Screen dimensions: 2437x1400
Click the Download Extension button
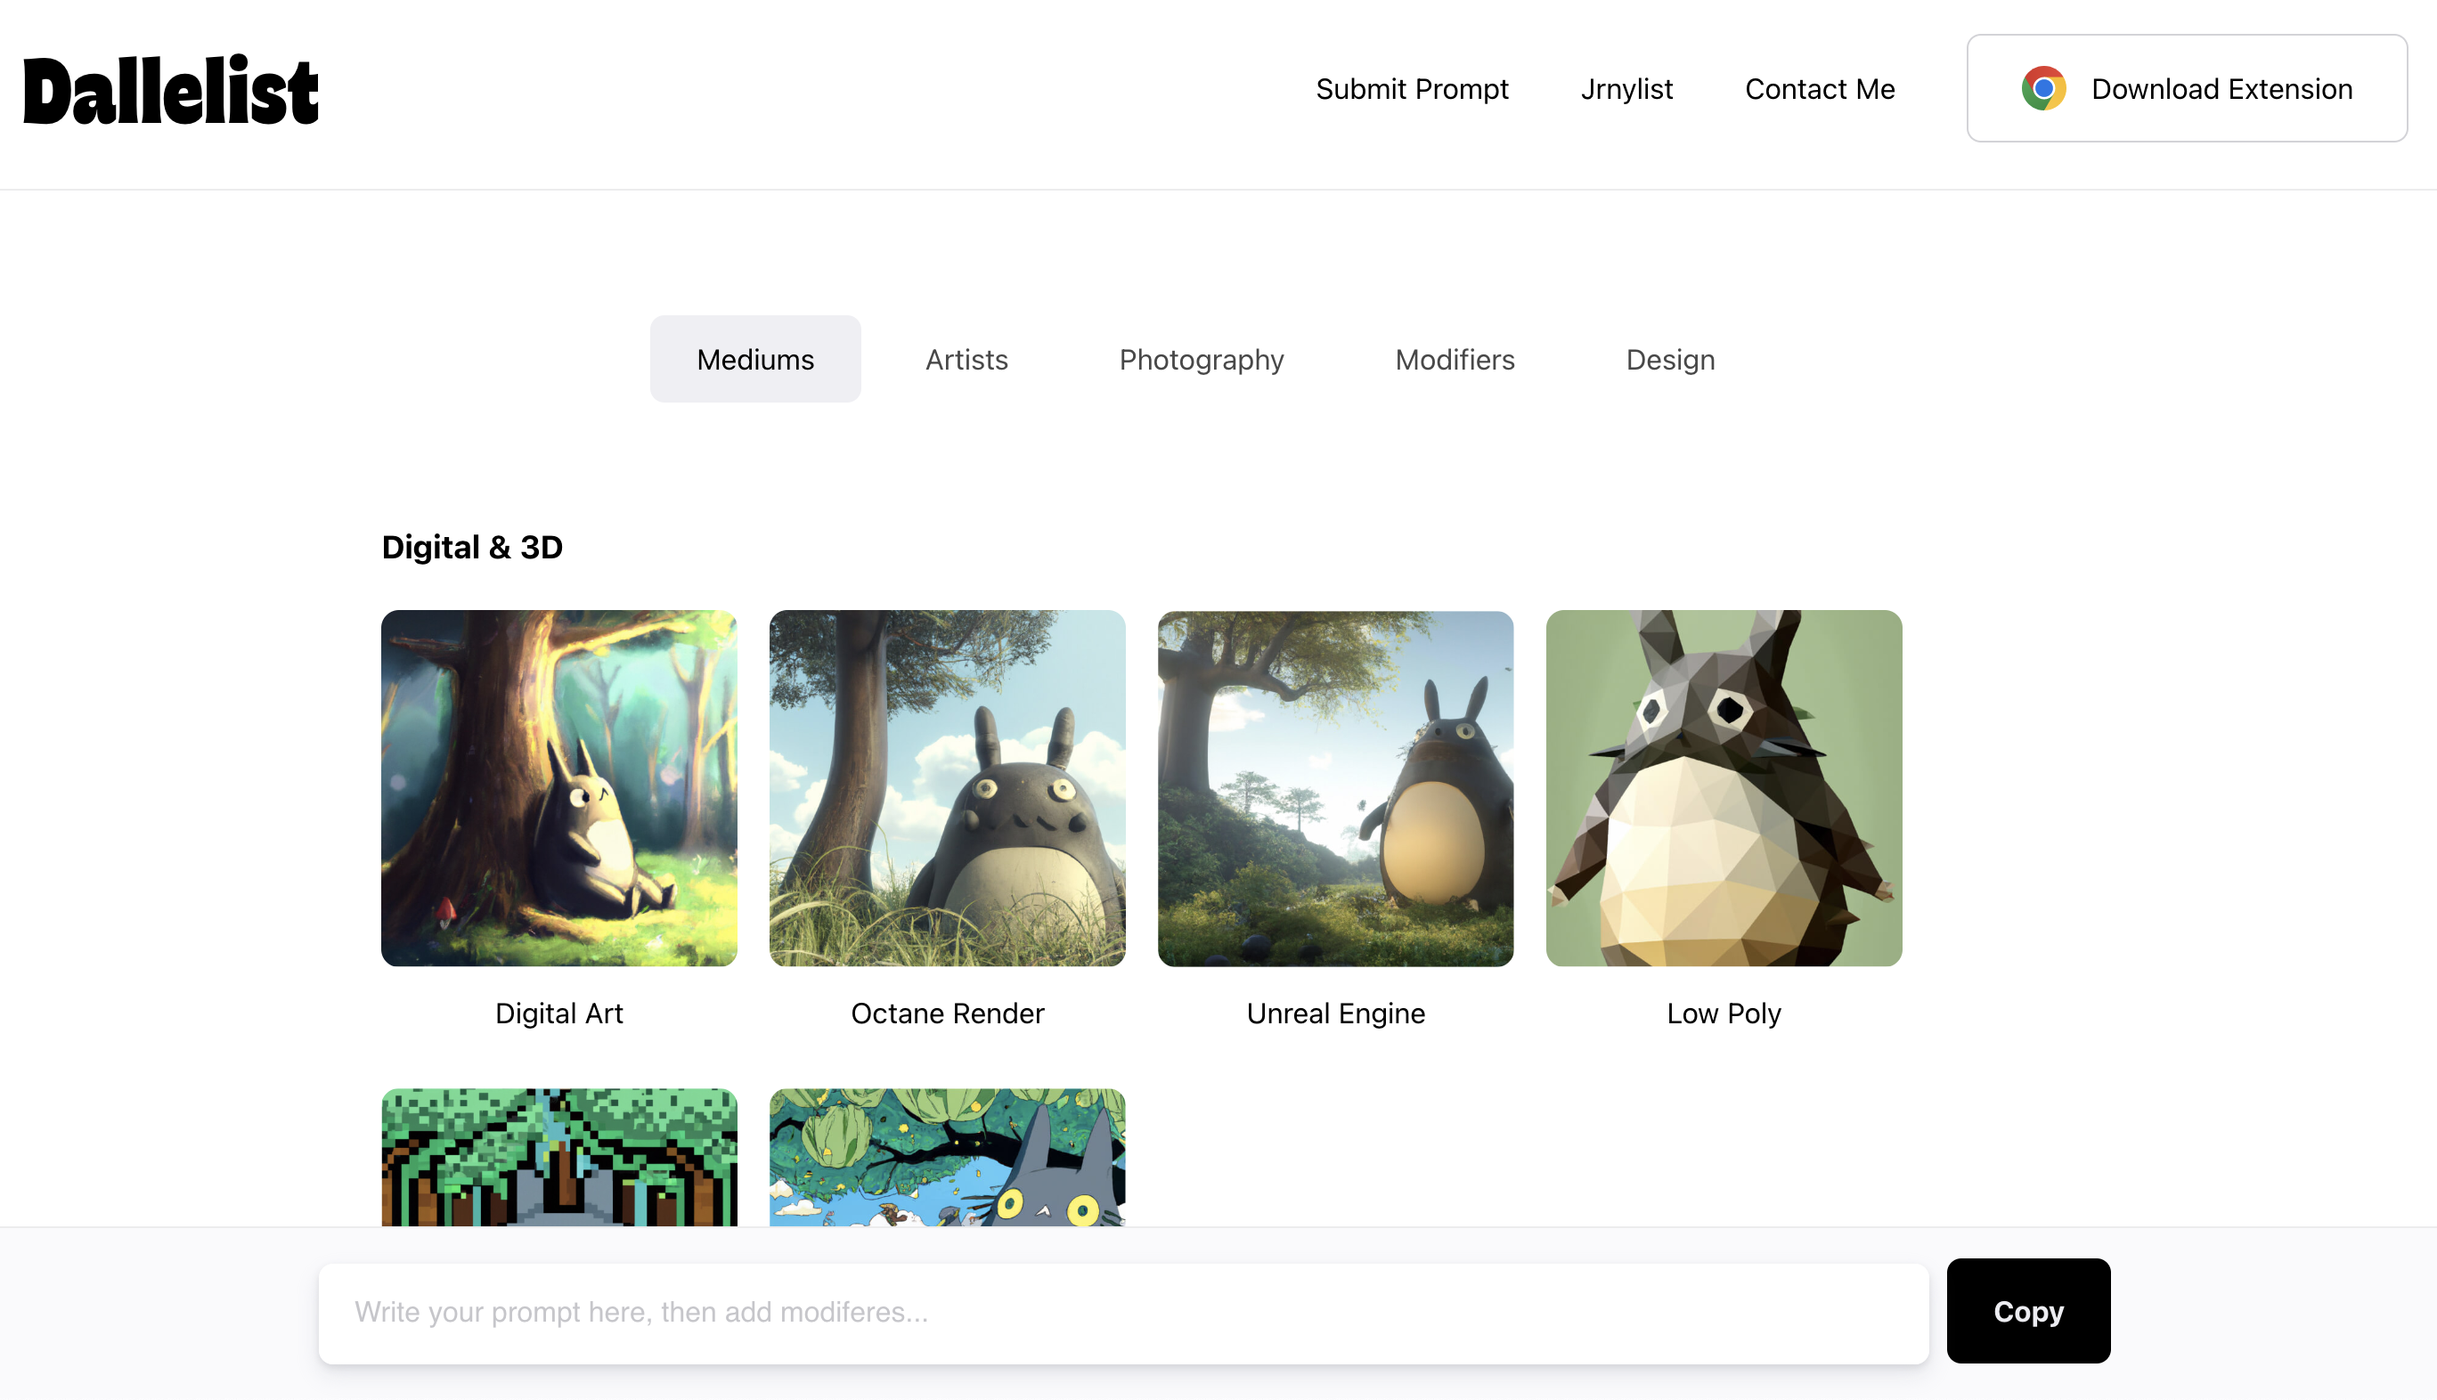click(x=2187, y=88)
